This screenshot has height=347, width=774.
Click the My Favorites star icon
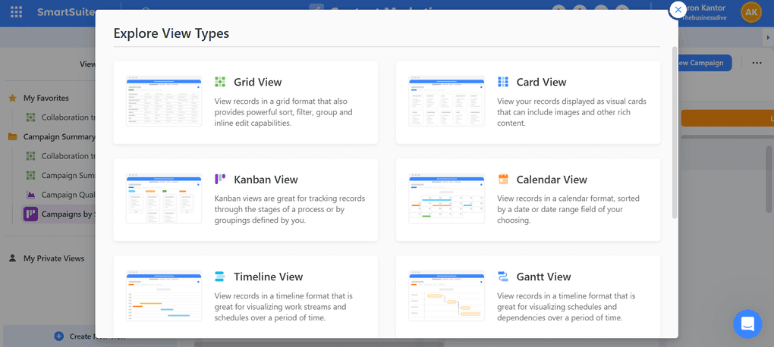coord(13,98)
